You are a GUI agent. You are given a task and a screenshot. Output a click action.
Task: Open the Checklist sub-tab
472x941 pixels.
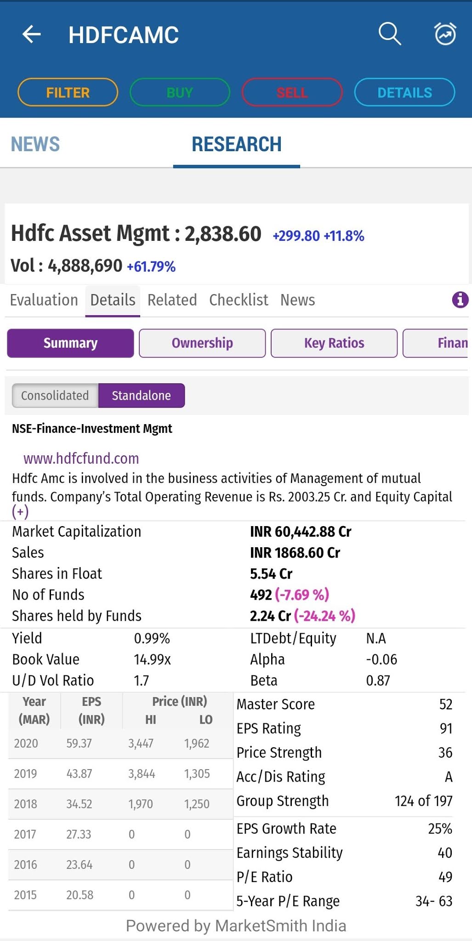(239, 300)
